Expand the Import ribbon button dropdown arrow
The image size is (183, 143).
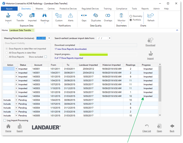[8, 23]
